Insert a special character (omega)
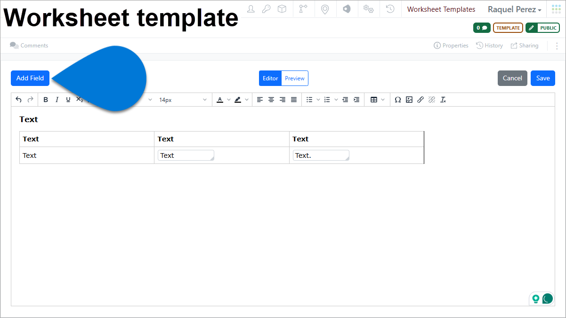Viewport: 566px width, 318px height. (x=398, y=100)
